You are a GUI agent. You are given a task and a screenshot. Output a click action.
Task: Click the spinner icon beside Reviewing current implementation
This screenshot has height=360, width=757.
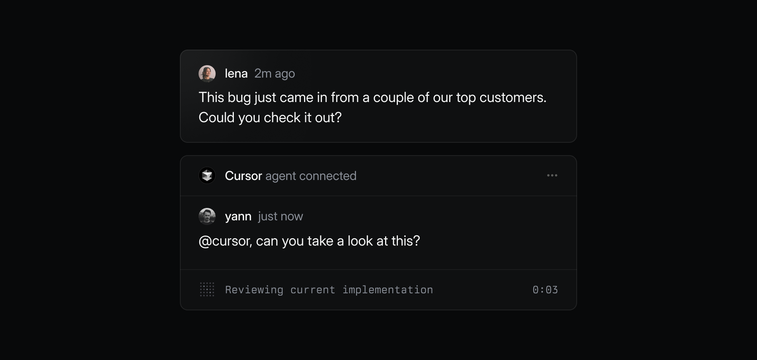point(207,289)
